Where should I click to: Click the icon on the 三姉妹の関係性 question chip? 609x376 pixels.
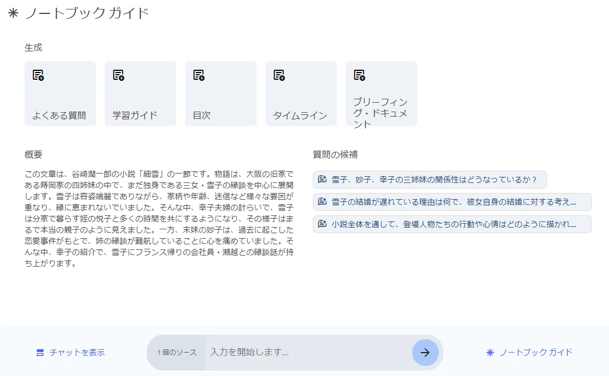click(x=322, y=180)
